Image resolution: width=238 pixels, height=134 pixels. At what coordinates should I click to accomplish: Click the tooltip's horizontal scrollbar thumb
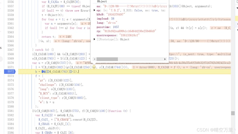pyautogui.click(x=107, y=59)
